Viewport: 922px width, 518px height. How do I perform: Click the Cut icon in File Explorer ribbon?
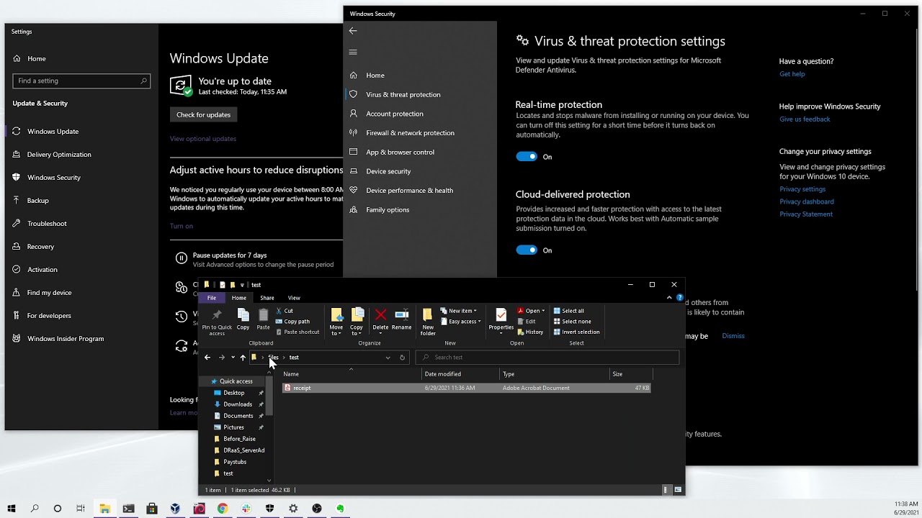pos(279,311)
